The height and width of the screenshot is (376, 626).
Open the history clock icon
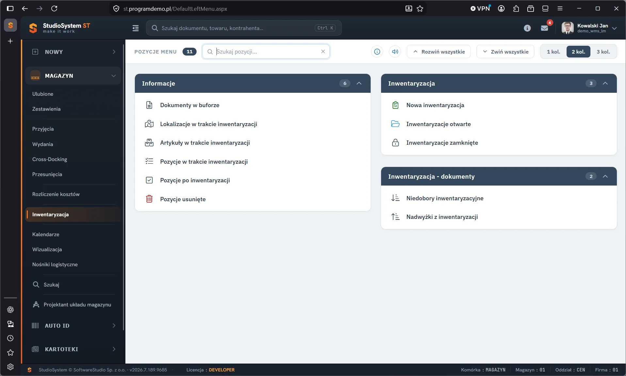[10, 338]
